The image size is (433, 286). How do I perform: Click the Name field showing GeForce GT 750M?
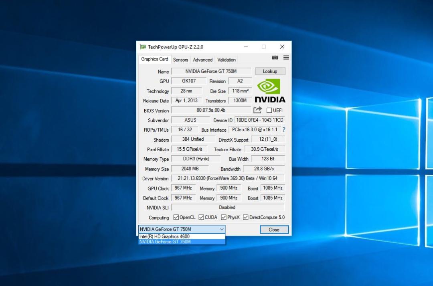pos(211,71)
